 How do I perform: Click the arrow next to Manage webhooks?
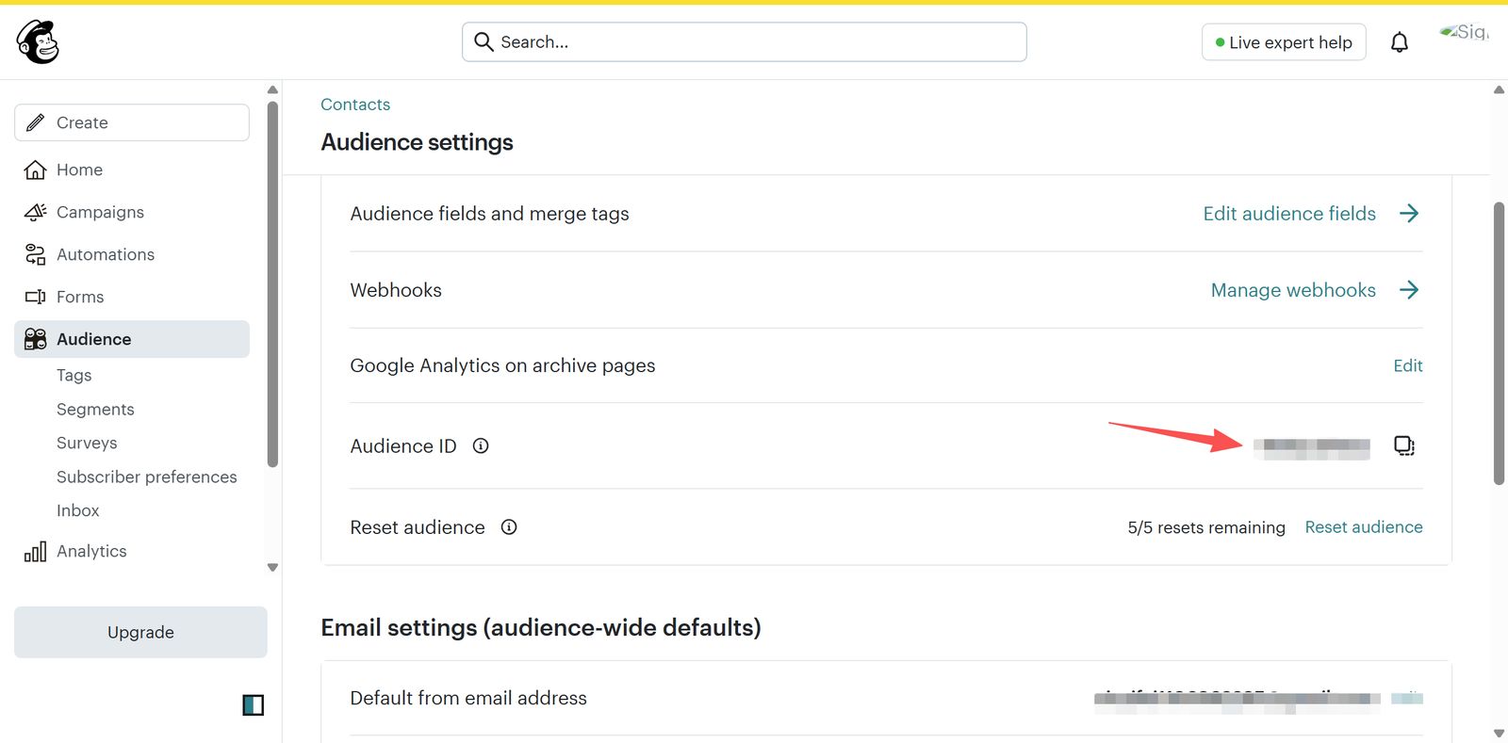1409,290
